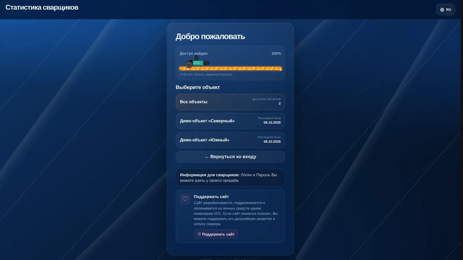The width and height of the screenshot is (463, 260).
Task: Click the «Статистика сварщиков» page title
Action: click(x=42, y=8)
